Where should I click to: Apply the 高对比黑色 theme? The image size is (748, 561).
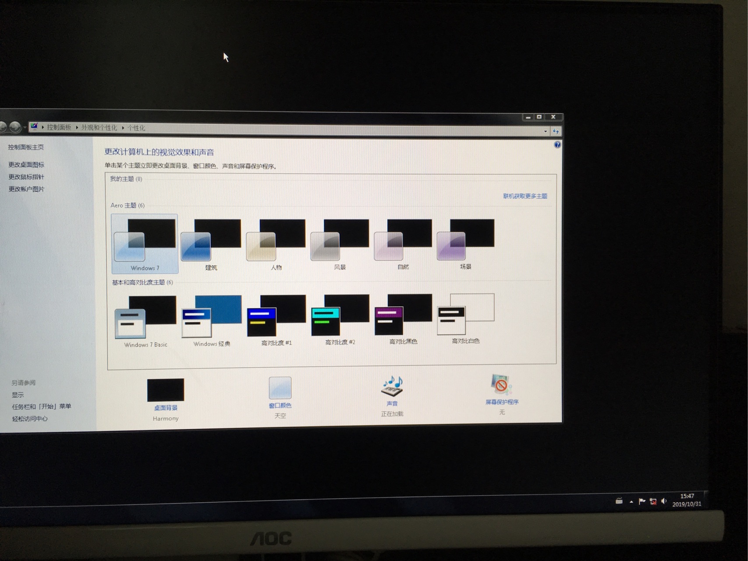click(403, 319)
